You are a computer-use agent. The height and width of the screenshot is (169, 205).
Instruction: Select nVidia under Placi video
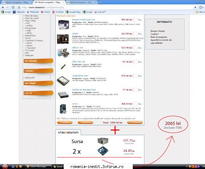[30, 26]
